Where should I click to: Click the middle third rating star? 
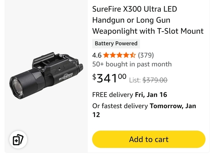(120, 55)
